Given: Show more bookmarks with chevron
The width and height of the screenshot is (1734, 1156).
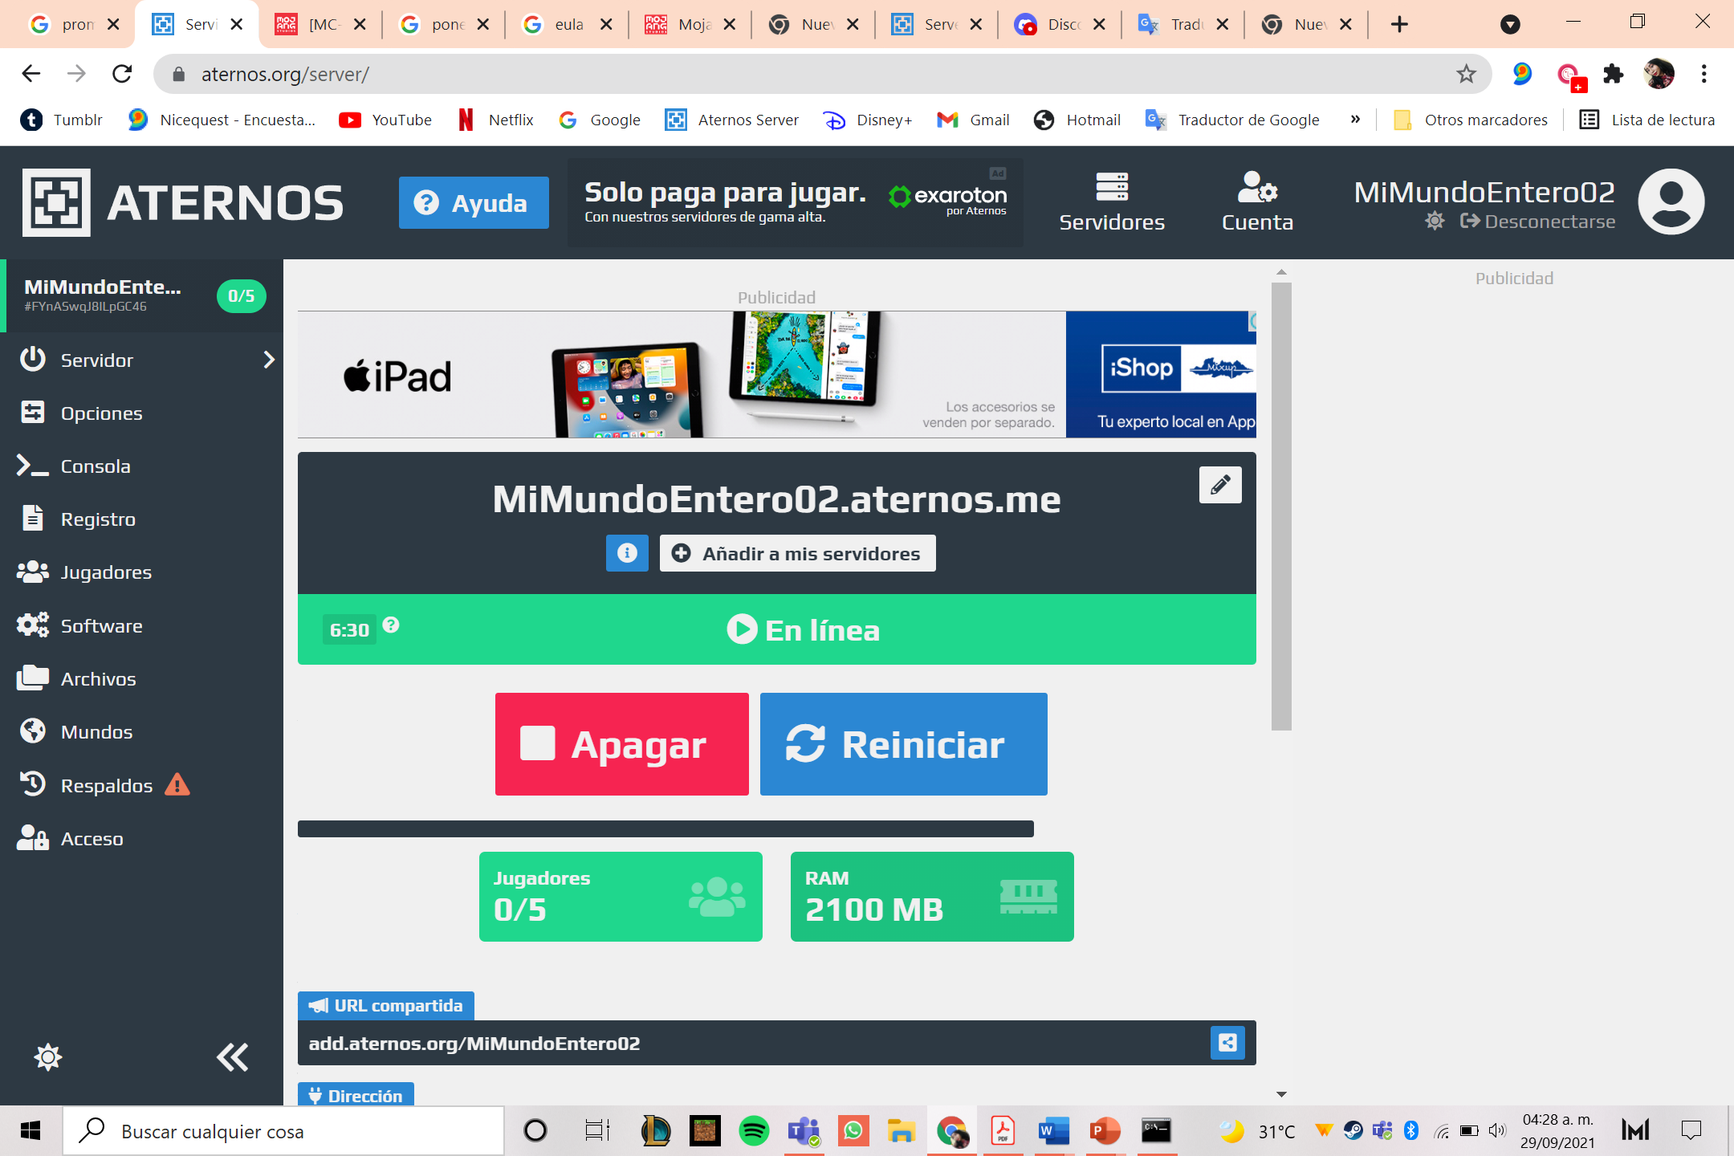Looking at the screenshot, I should coord(1355,119).
